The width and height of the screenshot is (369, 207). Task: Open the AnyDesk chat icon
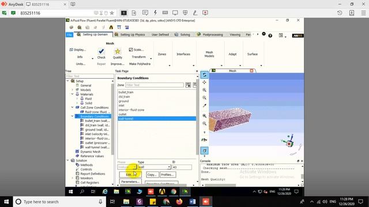[145, 13]
